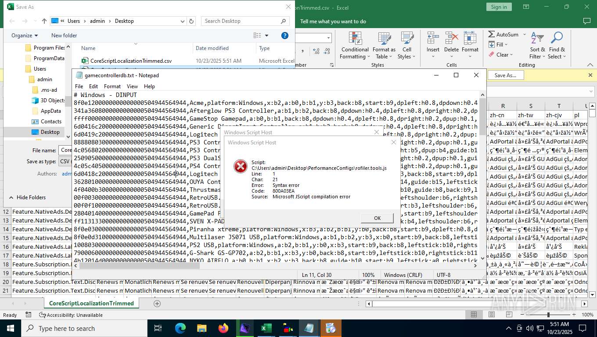The height and width of the screenshot is (337, 597).
Task: Select admin folder in navigation tree
Action: click(x=40, y=79)
